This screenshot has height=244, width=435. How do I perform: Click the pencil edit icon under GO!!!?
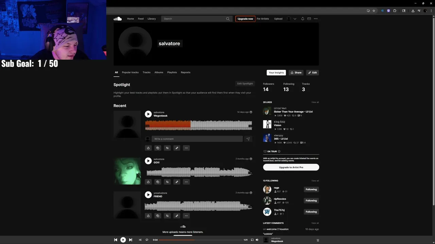click(177, 182)
